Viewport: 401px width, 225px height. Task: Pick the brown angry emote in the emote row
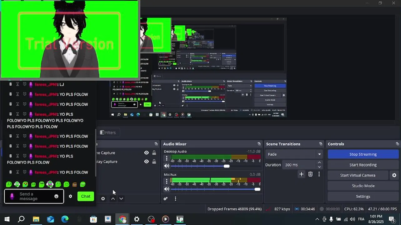tap(74, 184)
